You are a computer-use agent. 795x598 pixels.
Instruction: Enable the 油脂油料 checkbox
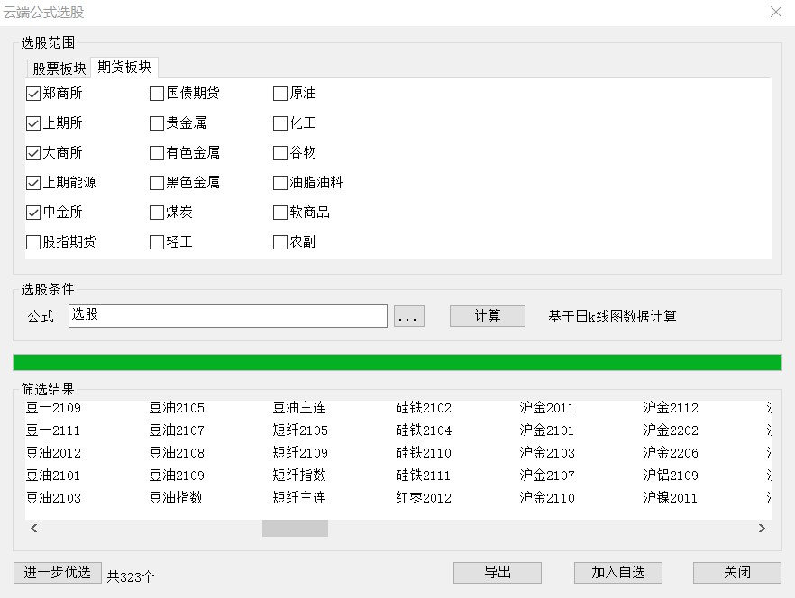[x=280, y=183]
